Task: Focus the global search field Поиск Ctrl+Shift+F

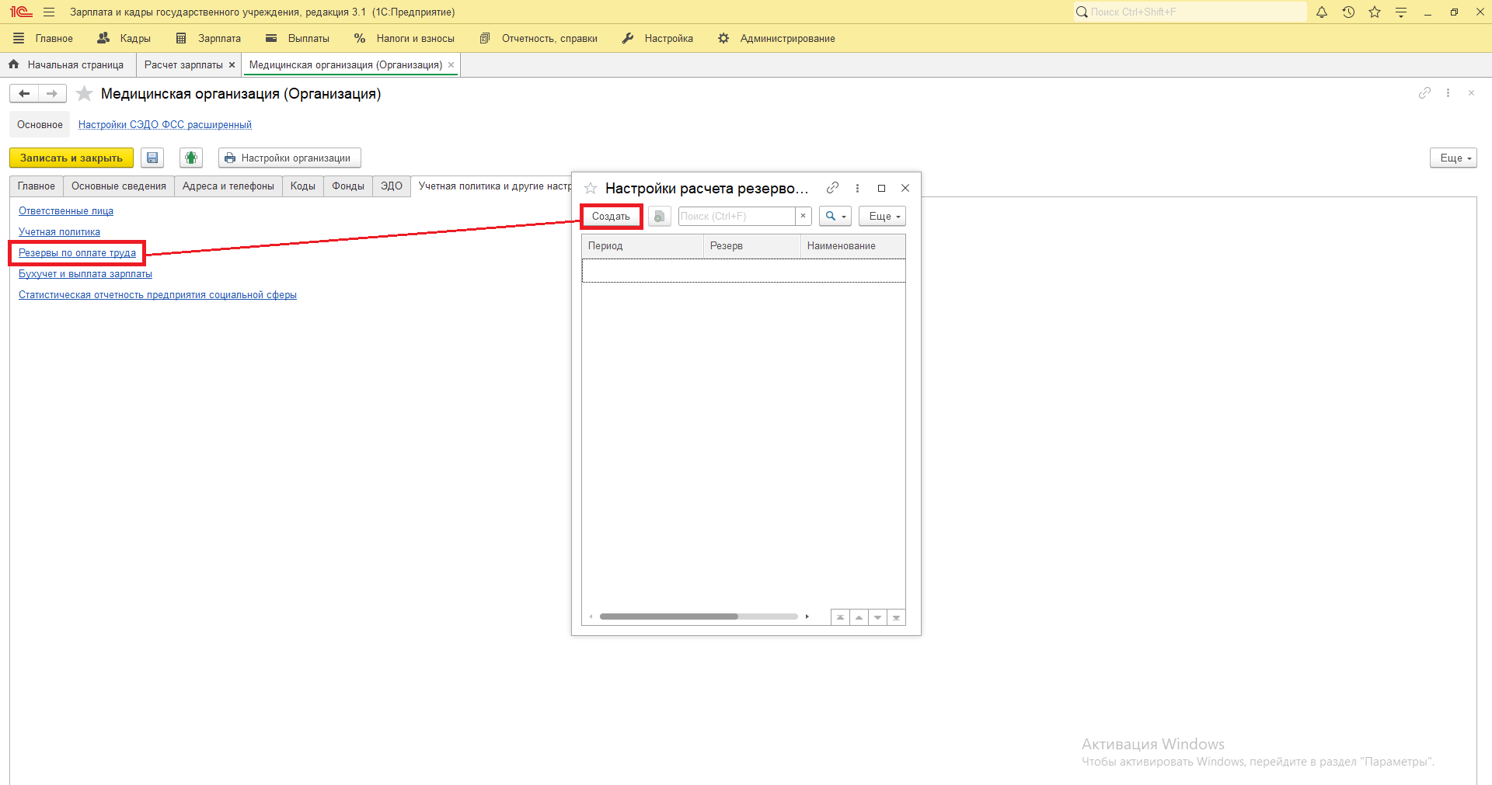Action: click(1190, 12)
